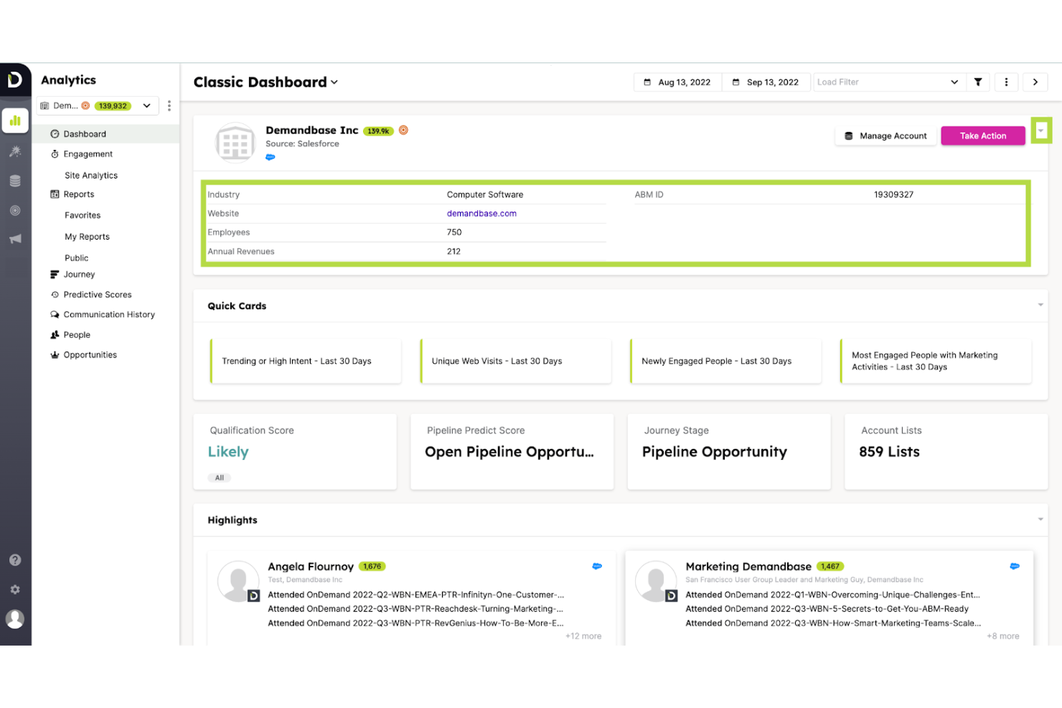Image resolution: width=1062 pixels, height=708 pixels.
Task: Open the Analytics bar chart sidebar icon
Action: pos(15,121)
